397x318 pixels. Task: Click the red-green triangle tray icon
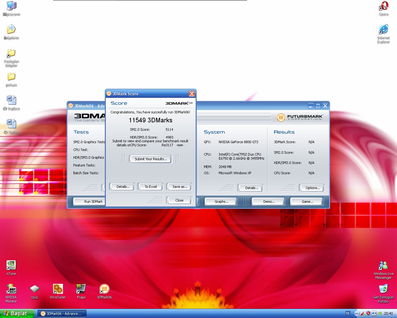pyautogui.click(x=363, y=313)
